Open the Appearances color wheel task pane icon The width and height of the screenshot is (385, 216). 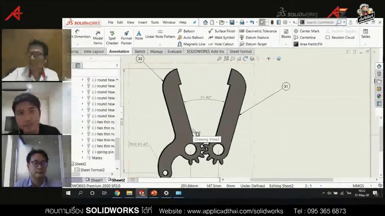pyautogui.click(x=379, y=96)
